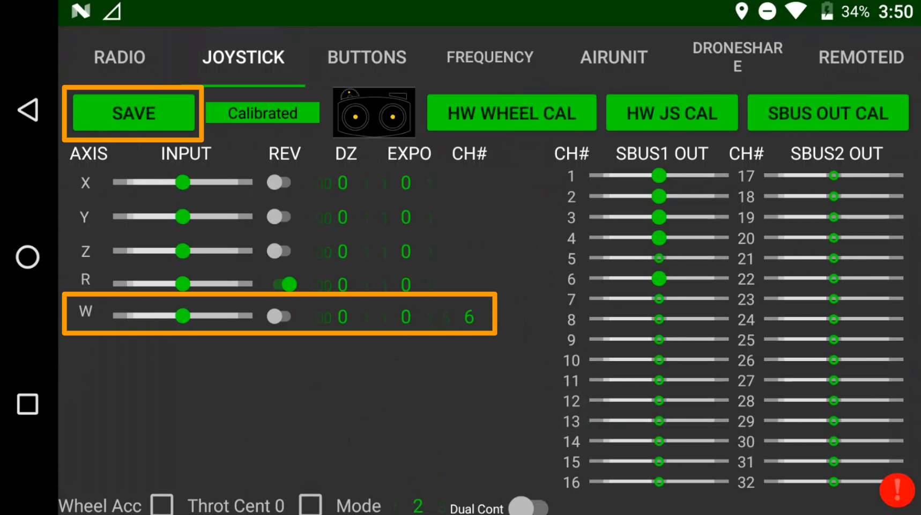This screenshot has width=921, height=515.
Task: Check the Throt Cent 0 checkbox
Action: point(310,505)
